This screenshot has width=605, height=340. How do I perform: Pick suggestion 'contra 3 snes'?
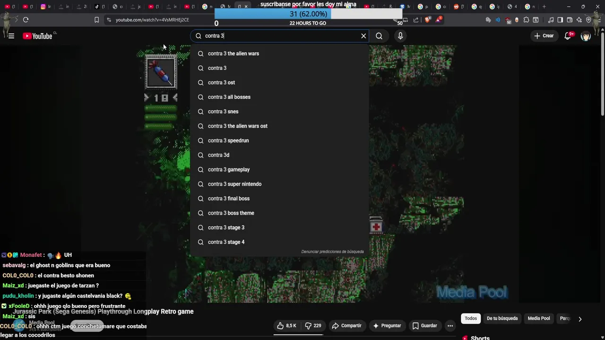279,111
